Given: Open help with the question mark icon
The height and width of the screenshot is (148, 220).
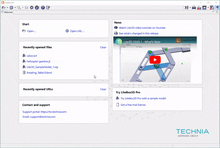Looking at the screenshot, I should click(x=43, y=8).
